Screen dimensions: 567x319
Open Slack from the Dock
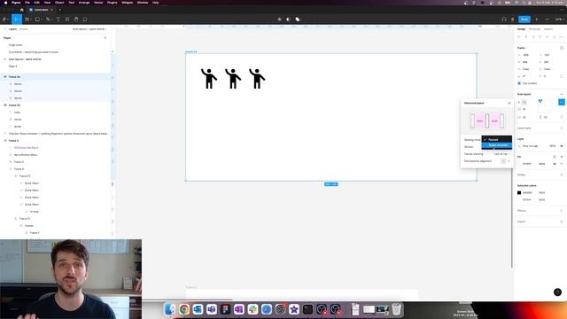[252, 309]
